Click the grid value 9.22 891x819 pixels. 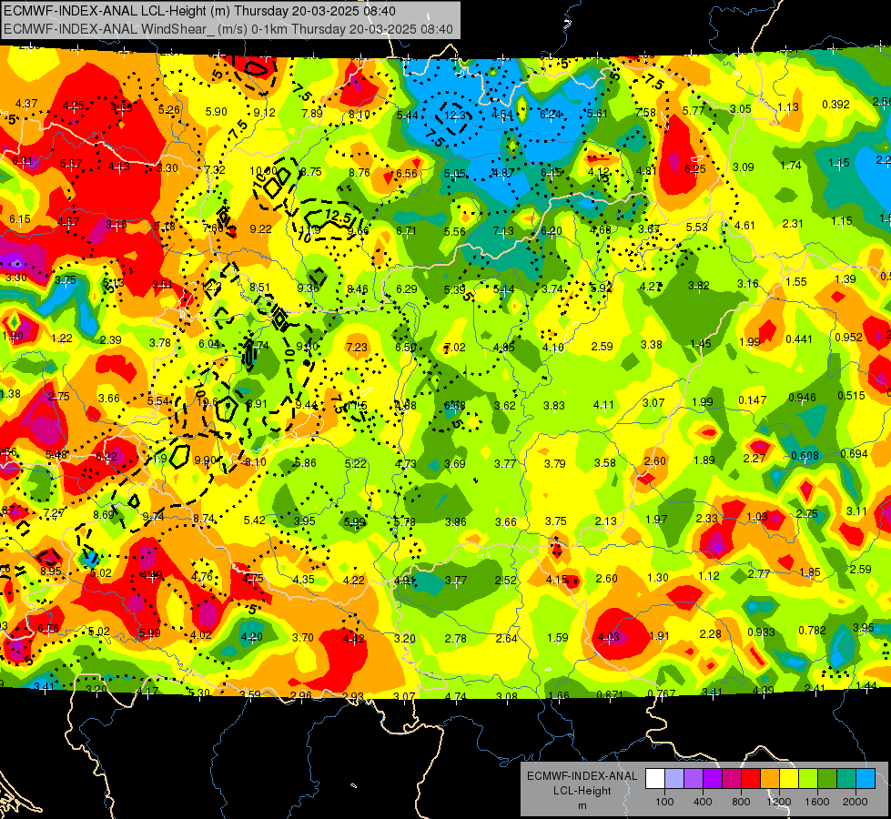[261, 228]
